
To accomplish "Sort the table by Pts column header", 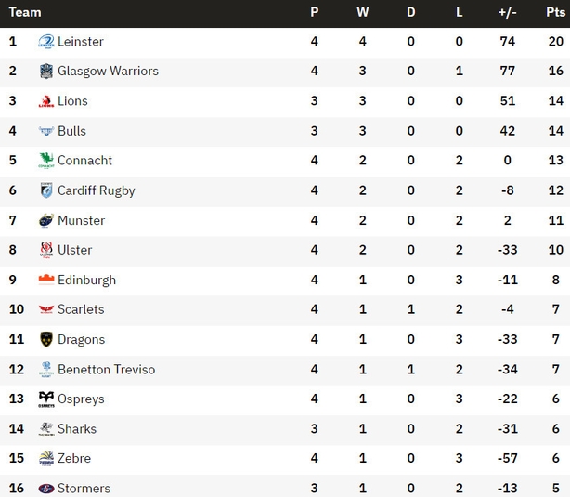I will (555, 12).
